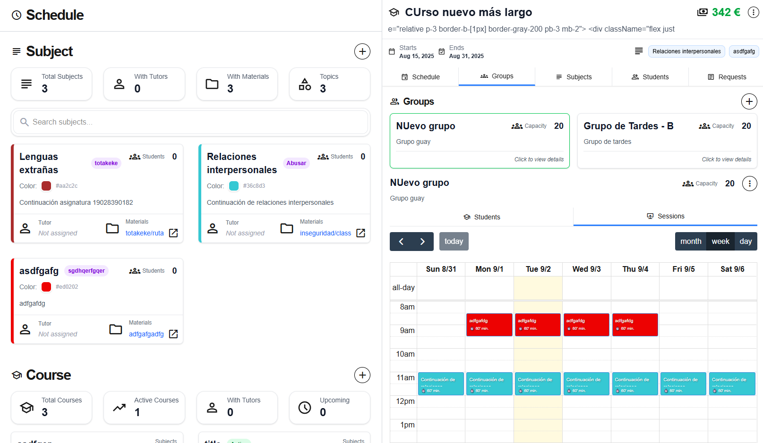The height and width of the screenshot is (443, 763).
Task: Switch calendar to month view
Action: (690, 242)
